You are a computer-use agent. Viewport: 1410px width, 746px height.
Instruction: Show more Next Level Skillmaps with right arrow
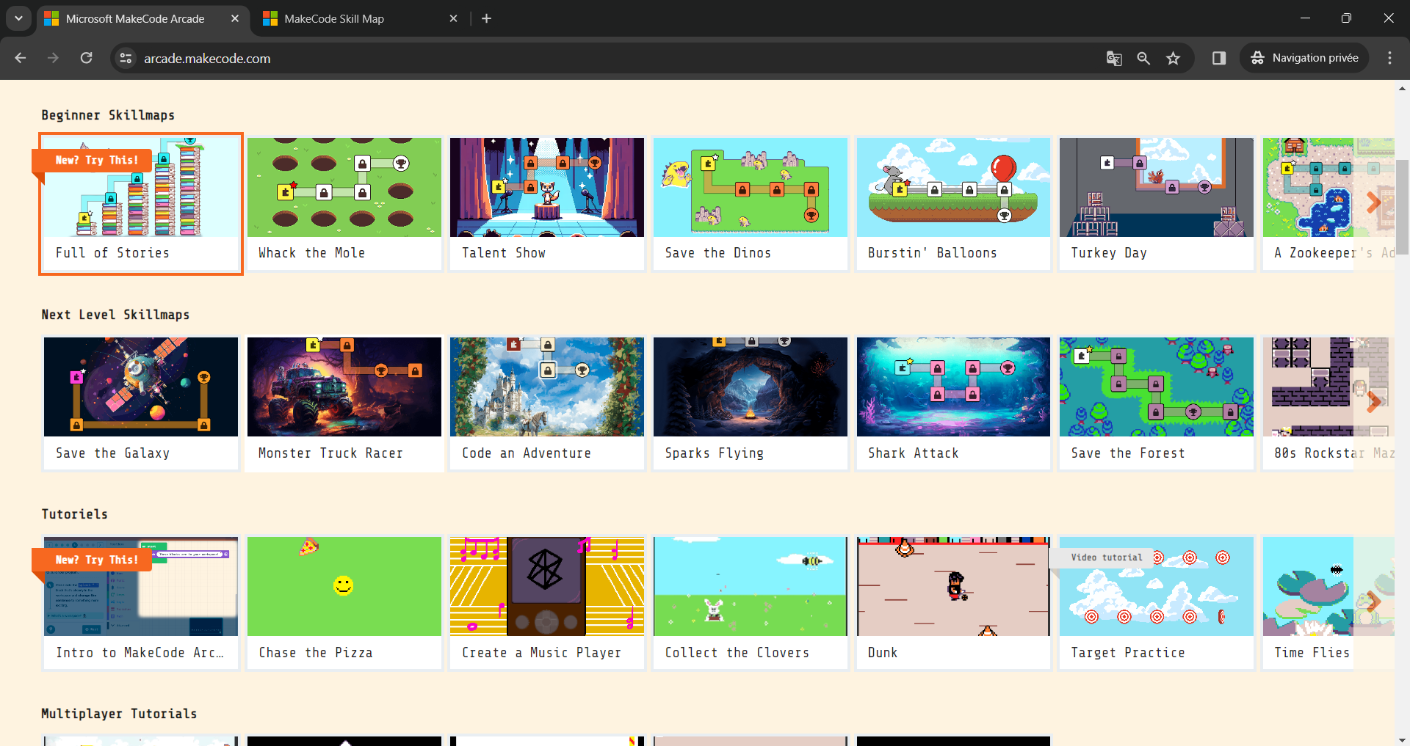1373,401
